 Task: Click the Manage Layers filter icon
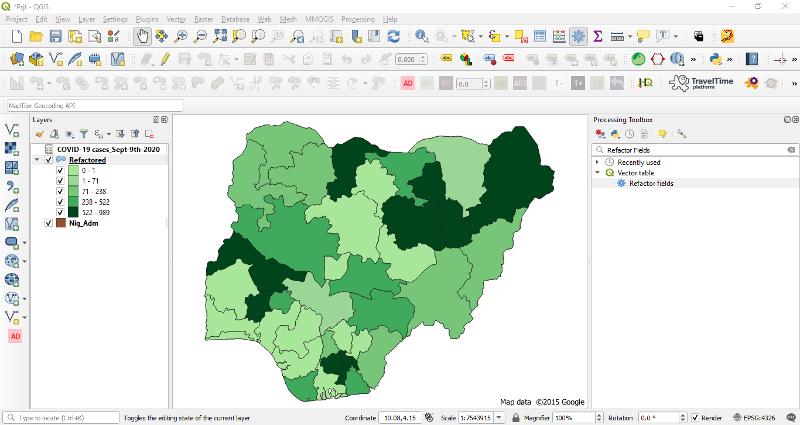84,134
